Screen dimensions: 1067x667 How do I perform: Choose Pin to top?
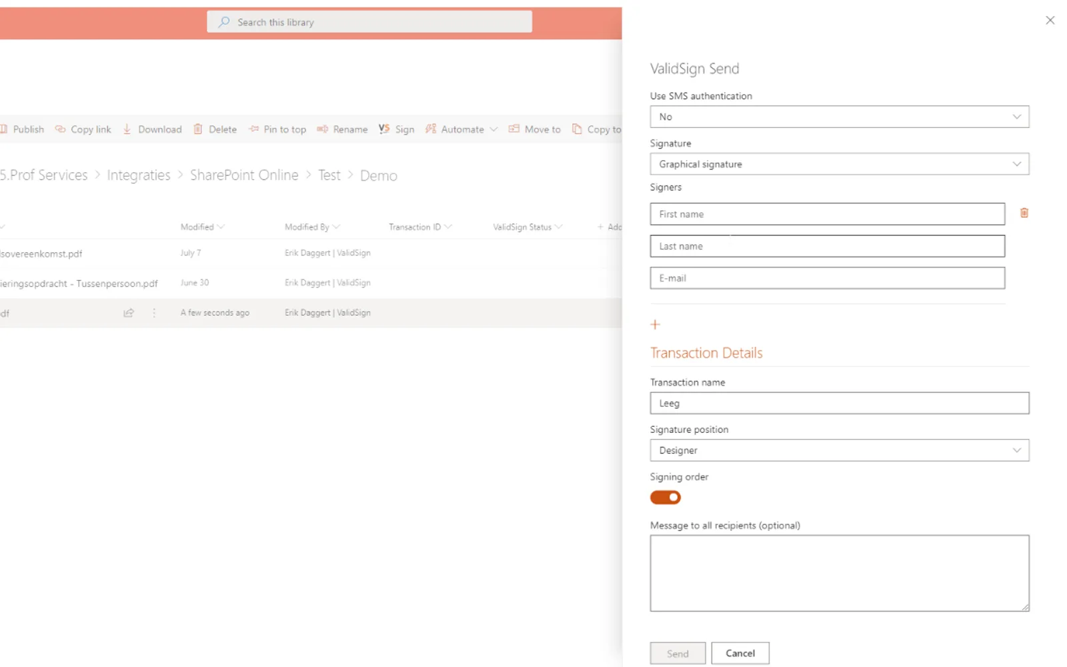click(277, 129)
